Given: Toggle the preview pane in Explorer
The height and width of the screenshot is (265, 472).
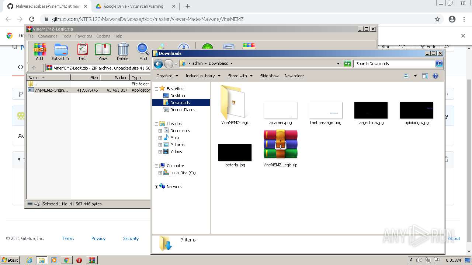Looking at the screenshot, I should click(x=425, y=76).
